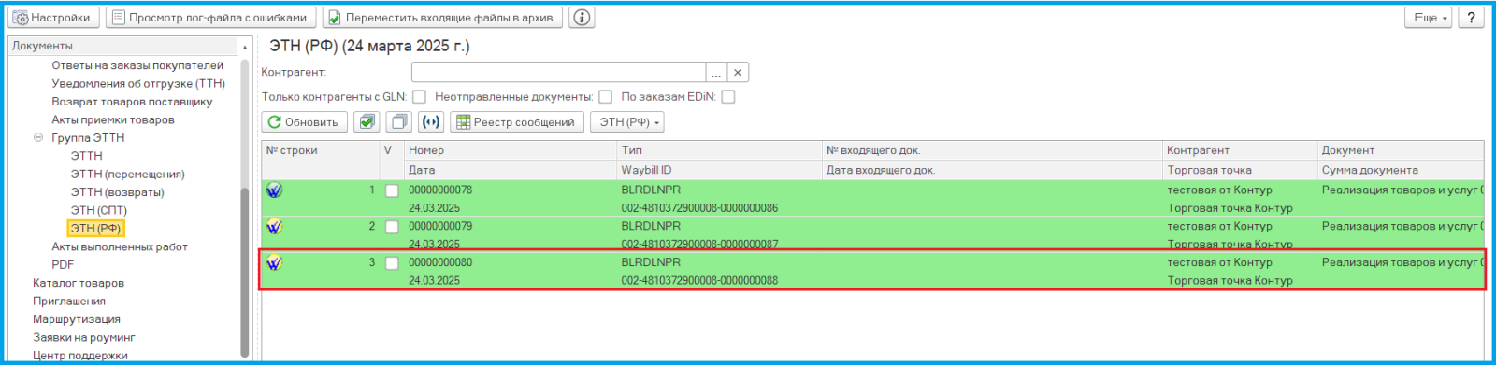Check the По заказам EDiN checkbox
Image resolution: width=1496 pixels, height=365 pixels.
tap(728, 97)
